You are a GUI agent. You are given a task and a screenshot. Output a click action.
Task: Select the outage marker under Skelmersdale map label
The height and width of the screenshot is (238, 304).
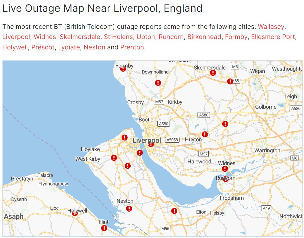[213, 73]
